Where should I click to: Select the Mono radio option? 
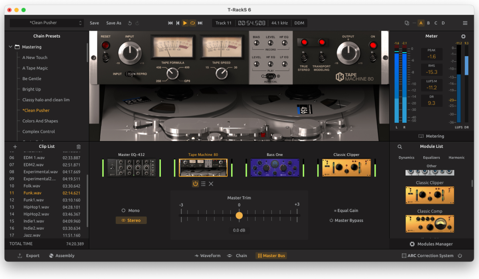(131, 210)
